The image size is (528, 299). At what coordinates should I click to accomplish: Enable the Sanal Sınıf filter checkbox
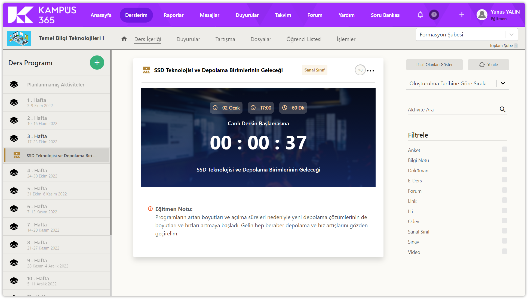pyautogui.click(x=504, y=231)
